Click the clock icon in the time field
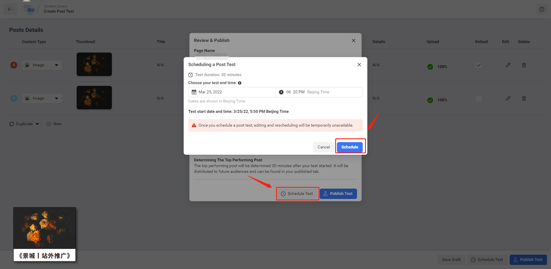Viewport: 551px width, 269px height. click(x=282, y=92)
